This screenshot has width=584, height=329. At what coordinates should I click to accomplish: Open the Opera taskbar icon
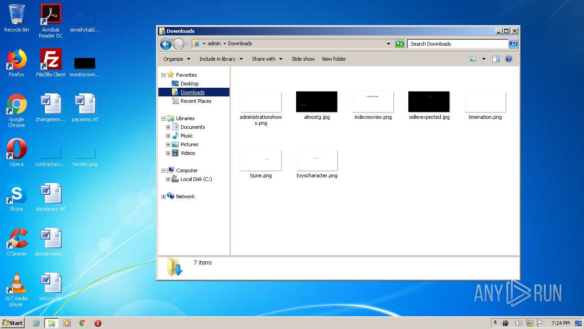(x=98, y=323)
